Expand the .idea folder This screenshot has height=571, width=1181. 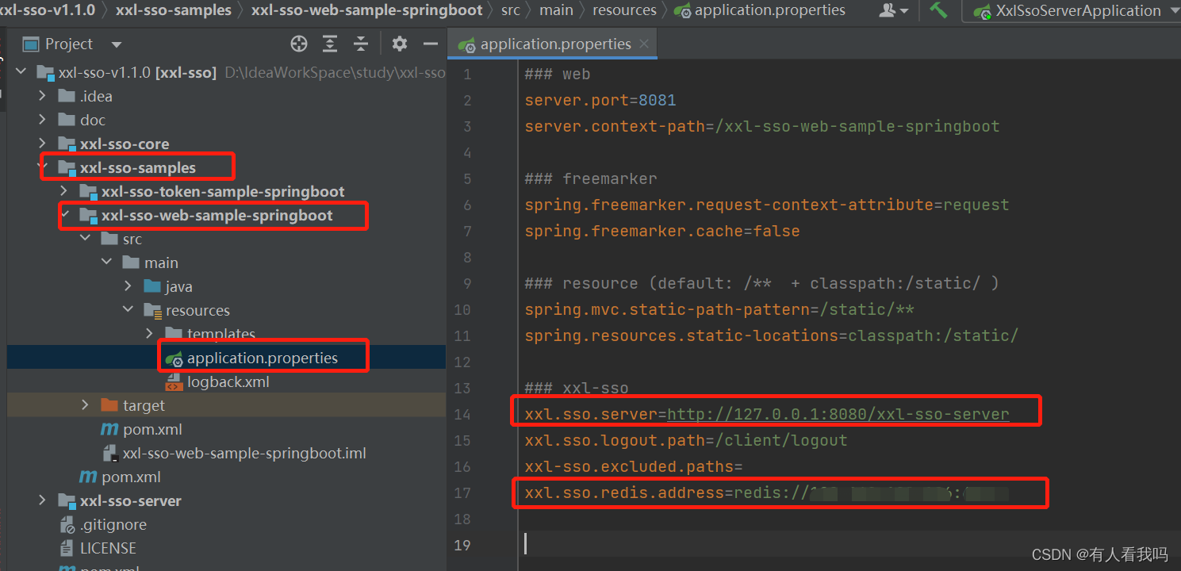tap(43, 96)
